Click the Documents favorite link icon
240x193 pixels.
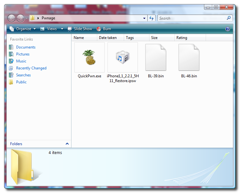11,47
